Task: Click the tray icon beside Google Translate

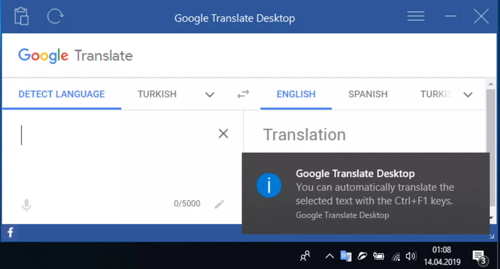Action: coord(362,257)
